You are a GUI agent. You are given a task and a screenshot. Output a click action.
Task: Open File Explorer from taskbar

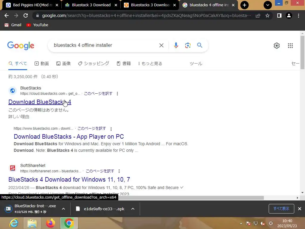click(32, 223)
